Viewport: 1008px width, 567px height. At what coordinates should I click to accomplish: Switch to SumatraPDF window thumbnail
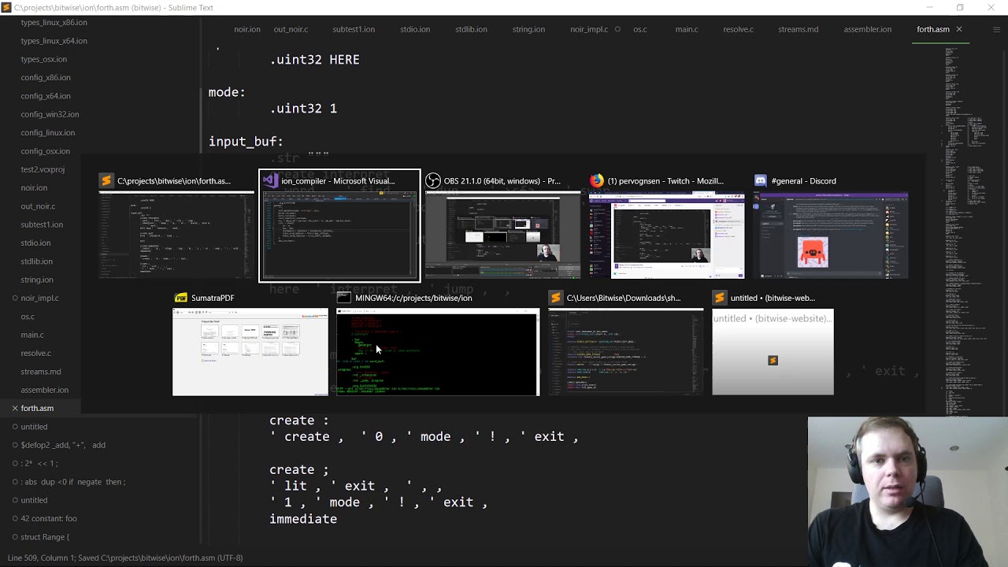click(250, 352)
